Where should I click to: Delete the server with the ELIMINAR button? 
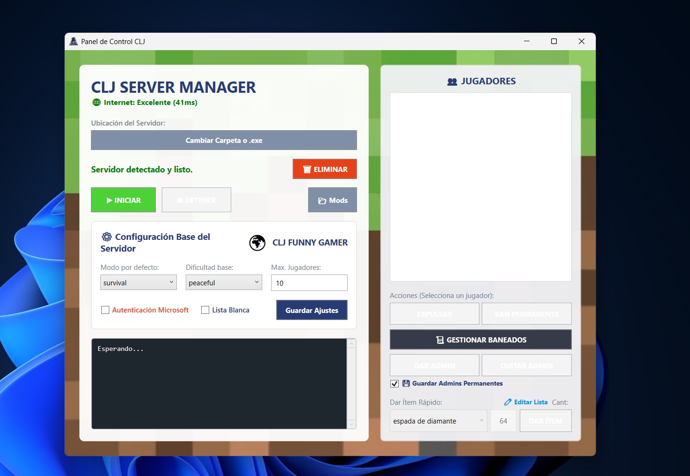point(325,169)
